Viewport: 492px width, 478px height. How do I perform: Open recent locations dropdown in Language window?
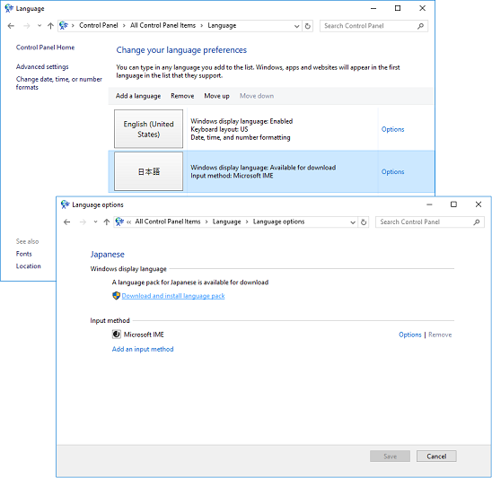pos(40,26)
